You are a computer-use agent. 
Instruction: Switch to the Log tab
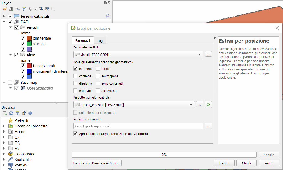[100, 41]
